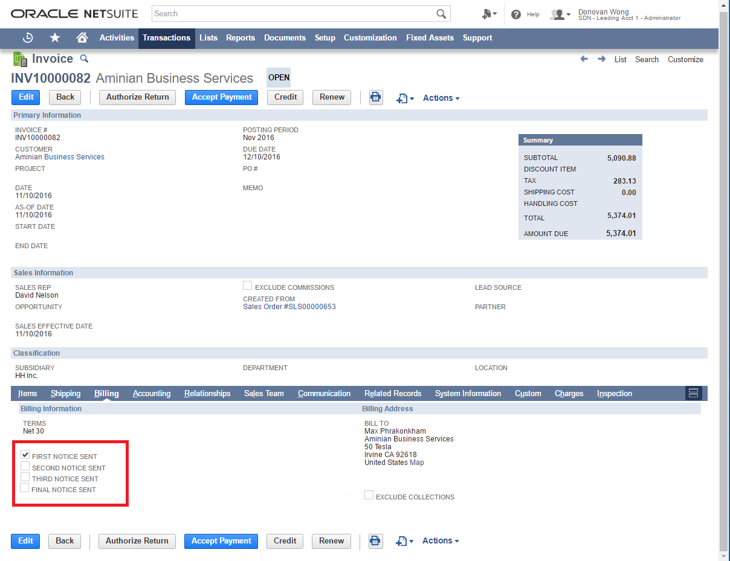The width and height of the screenshot is (730, 561).
Task: Switch to the Custom subtab
Action: (528, 393)
